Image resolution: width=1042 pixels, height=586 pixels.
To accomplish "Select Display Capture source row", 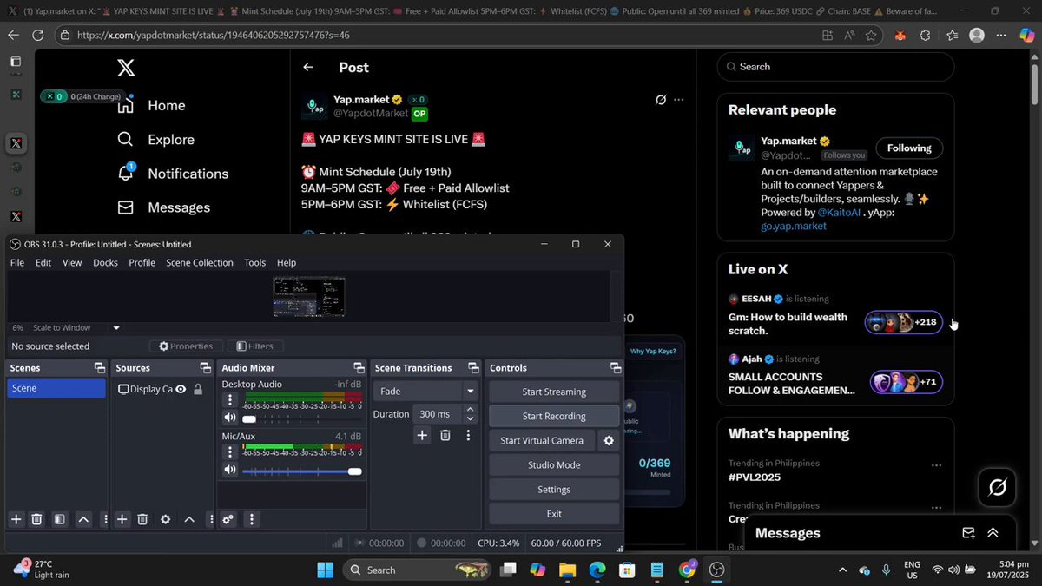I will (x=162, y=389).
